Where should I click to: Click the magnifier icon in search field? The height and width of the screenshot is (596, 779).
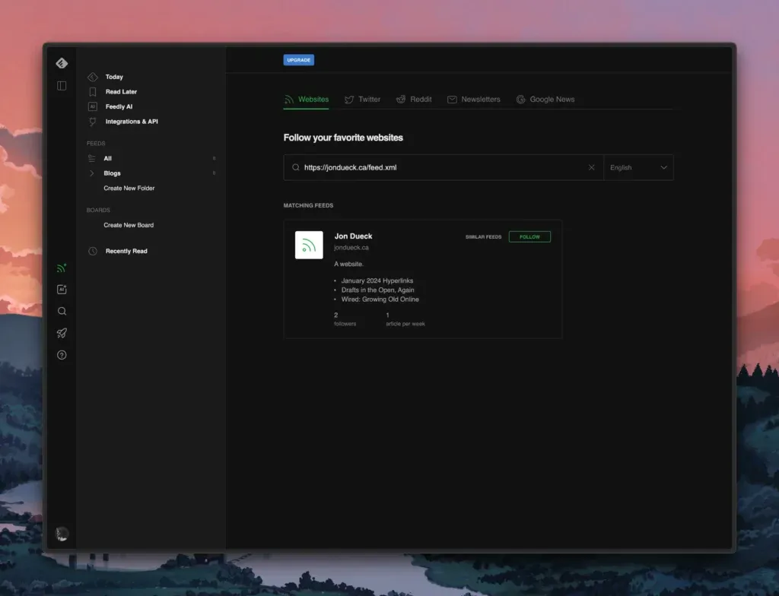[296, 167]
